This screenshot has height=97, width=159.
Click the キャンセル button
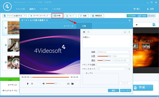126,90
